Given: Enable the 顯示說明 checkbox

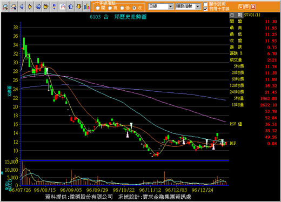Looking at the screenshot, I should click(205, 4).
